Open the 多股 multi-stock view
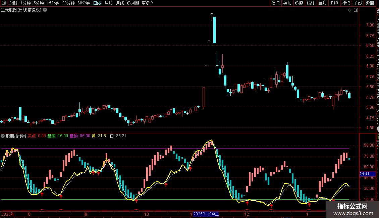The height and width of the screenshot is (218, 379). [x=299, y=3]
